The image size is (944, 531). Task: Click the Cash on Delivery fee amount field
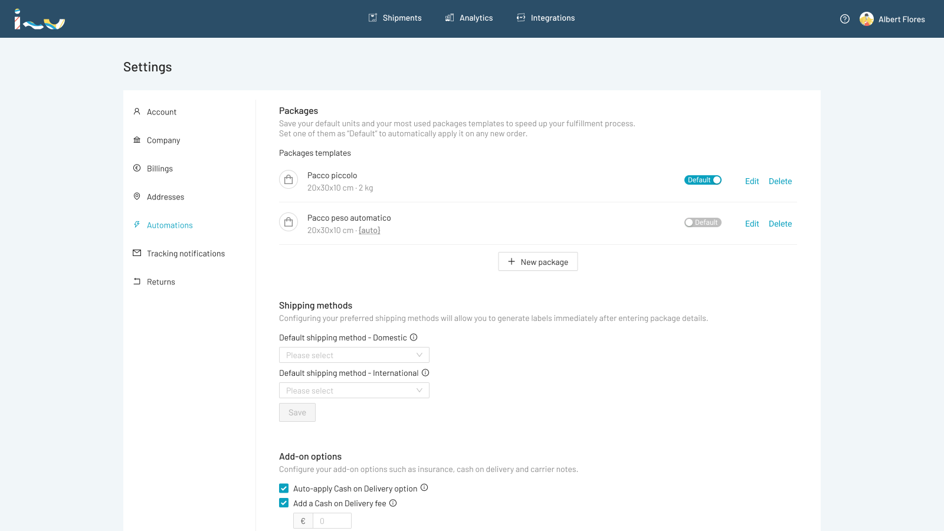click(x=332, y=521)
